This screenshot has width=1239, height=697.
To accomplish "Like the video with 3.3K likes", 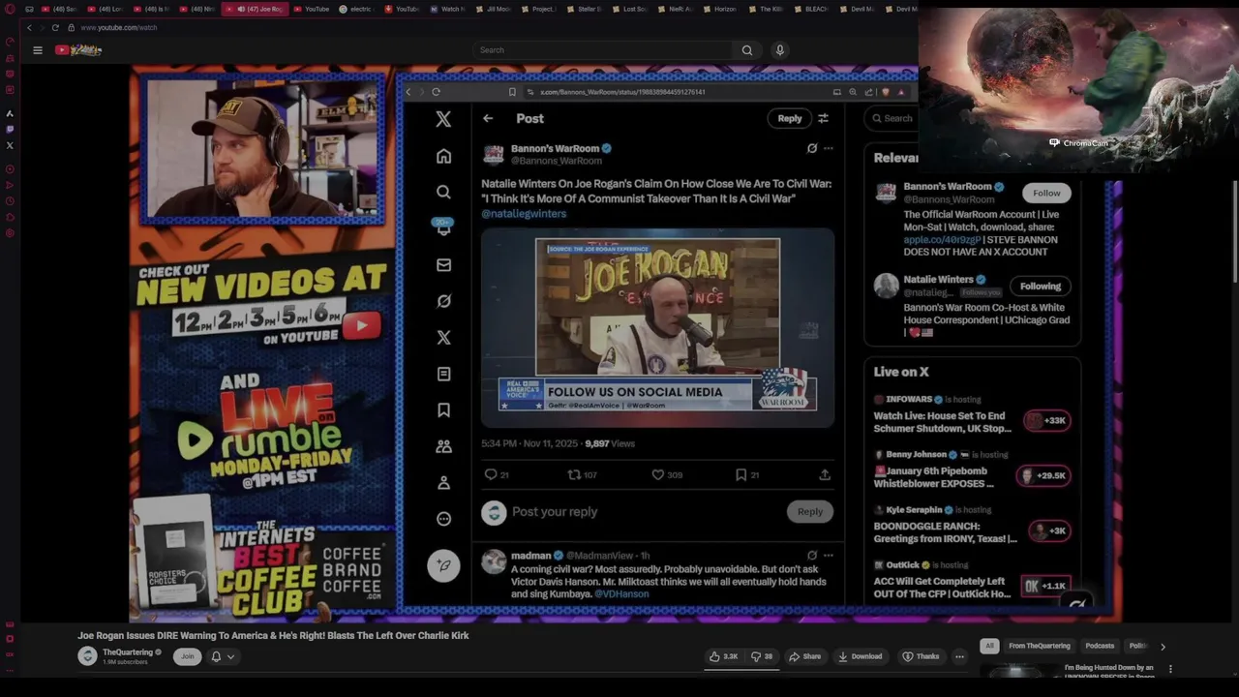I will coord(724,656).
